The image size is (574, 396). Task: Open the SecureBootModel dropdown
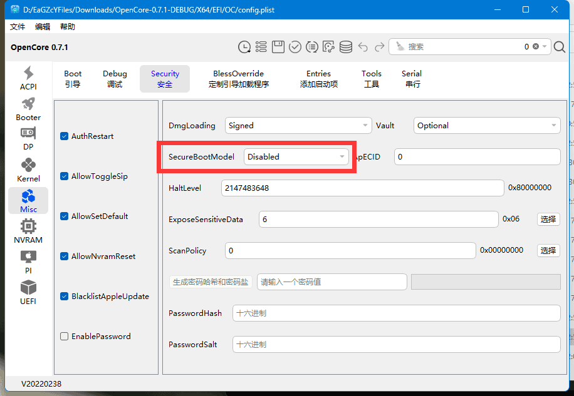pyautogui.click(x=296, y=157)
